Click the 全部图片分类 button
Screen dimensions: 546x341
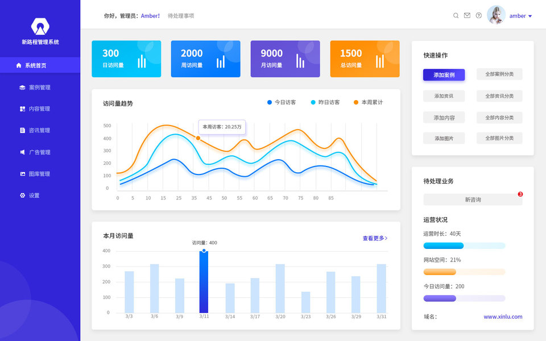click(499, 138)
